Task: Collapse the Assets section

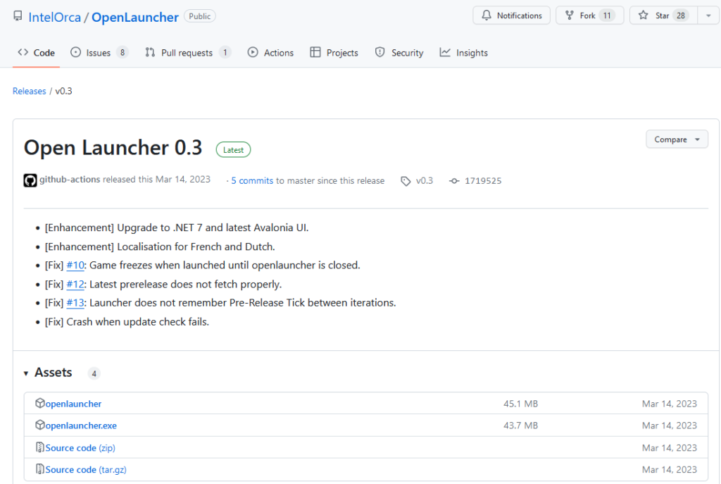Action: coord(27,373)
